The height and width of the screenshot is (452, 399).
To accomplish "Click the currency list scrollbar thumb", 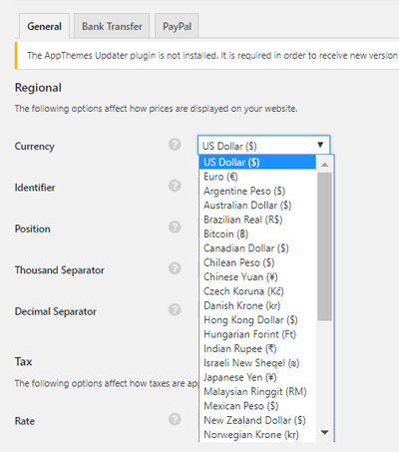I will click(325, 246).
